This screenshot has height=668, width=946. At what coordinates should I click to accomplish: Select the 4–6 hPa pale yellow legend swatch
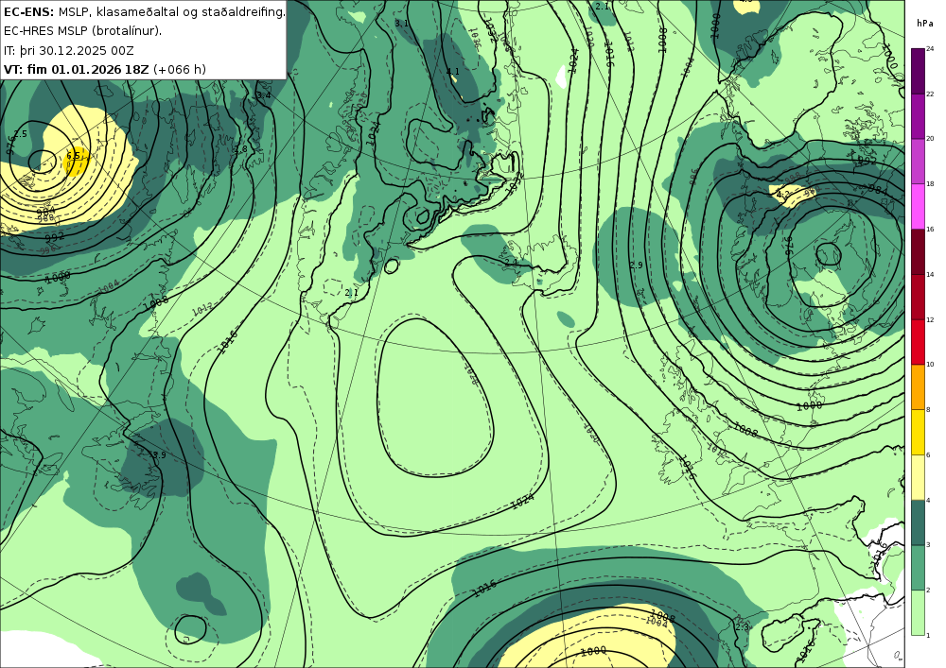(x=919, y=477)
